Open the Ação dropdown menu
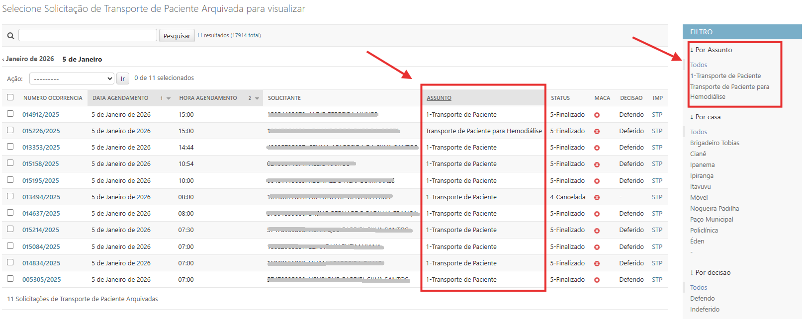Screen dimensions: 805x321 click(x=72, y=79)
